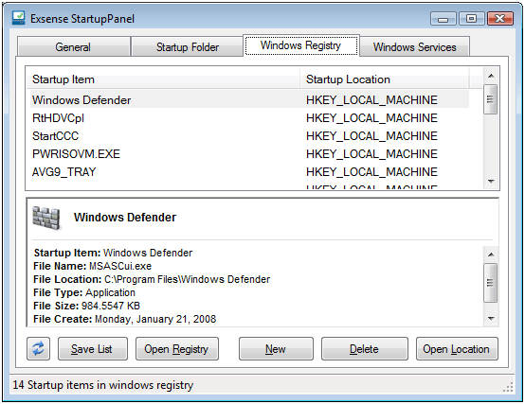Click the details pane scrollbar thumb
Screen dimensions: 525x404
(x=491, y=283)
